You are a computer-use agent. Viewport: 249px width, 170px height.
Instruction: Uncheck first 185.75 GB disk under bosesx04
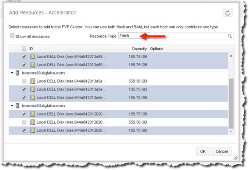tap(24, 114)
